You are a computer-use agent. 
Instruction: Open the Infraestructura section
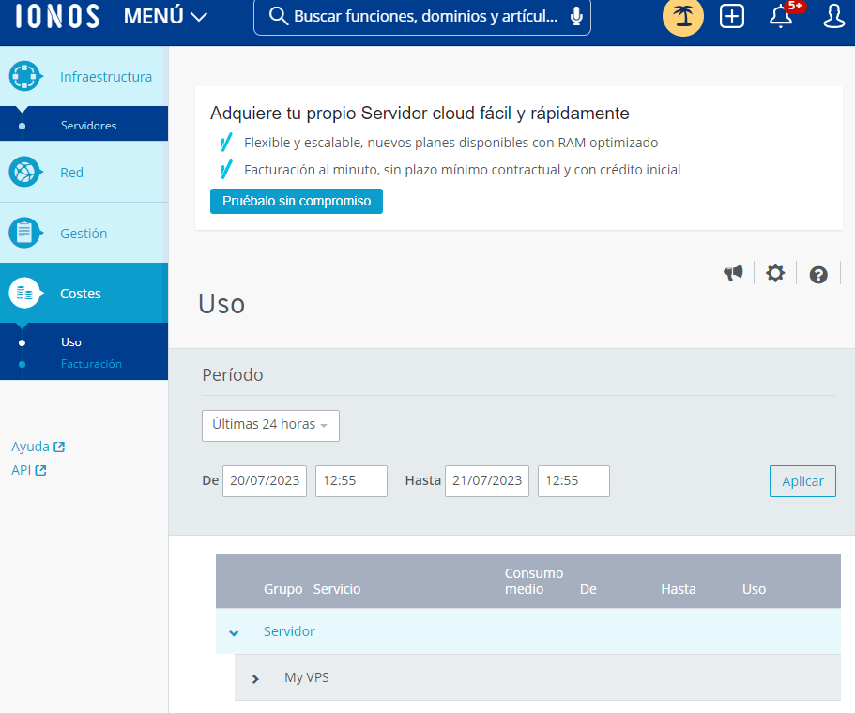click(x=106, y=77)
